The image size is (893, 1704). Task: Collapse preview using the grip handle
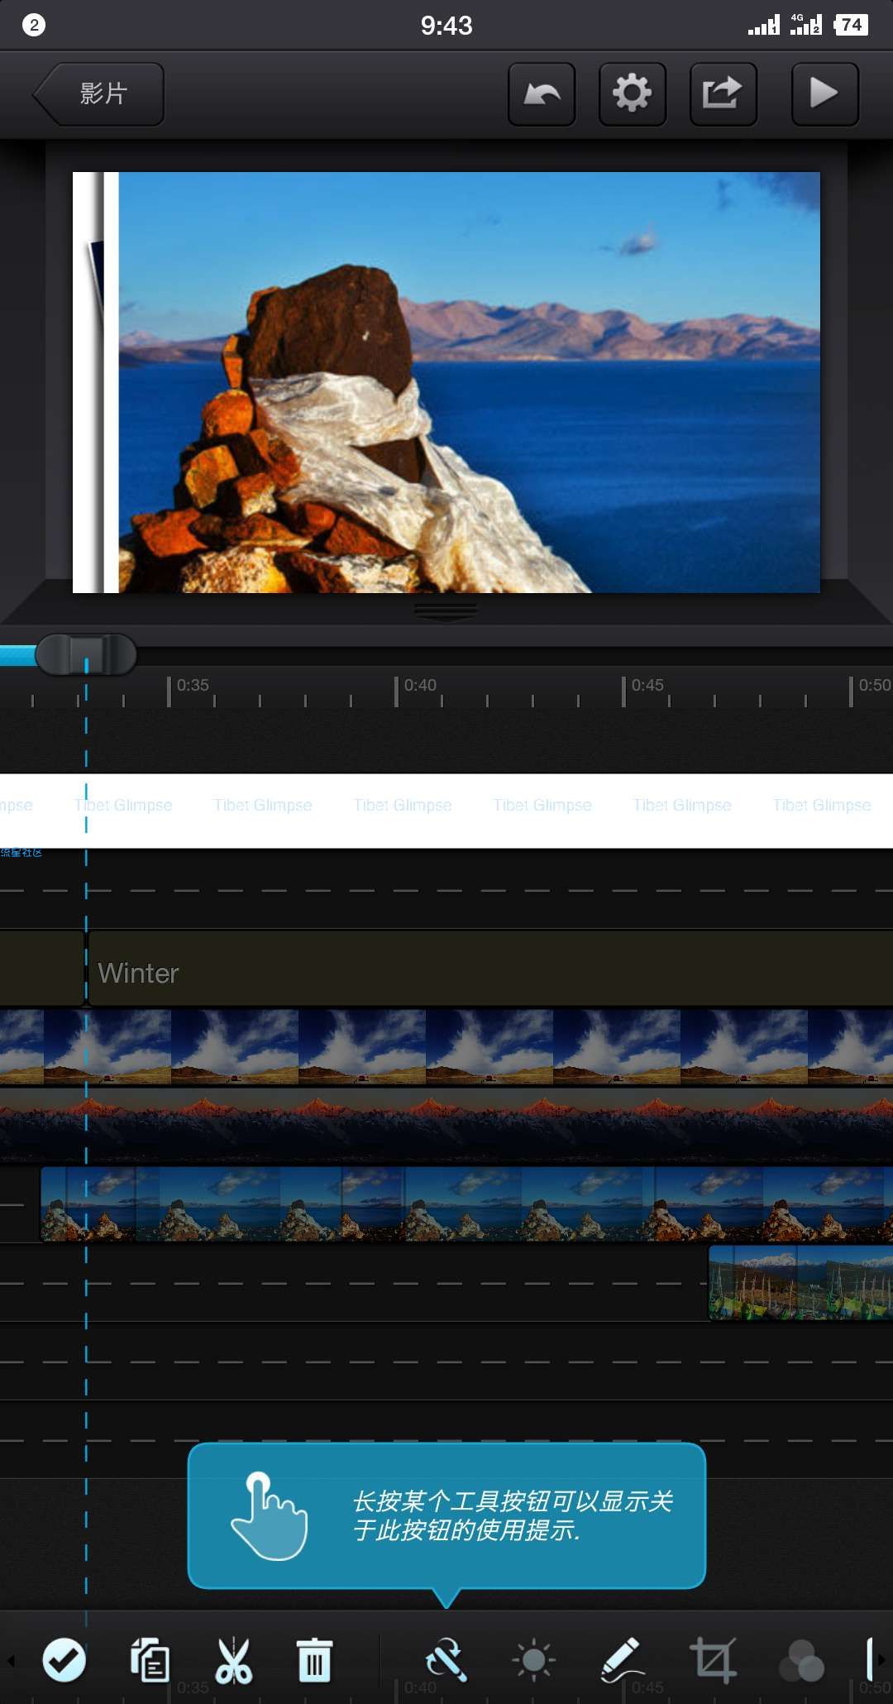[446, 611]
